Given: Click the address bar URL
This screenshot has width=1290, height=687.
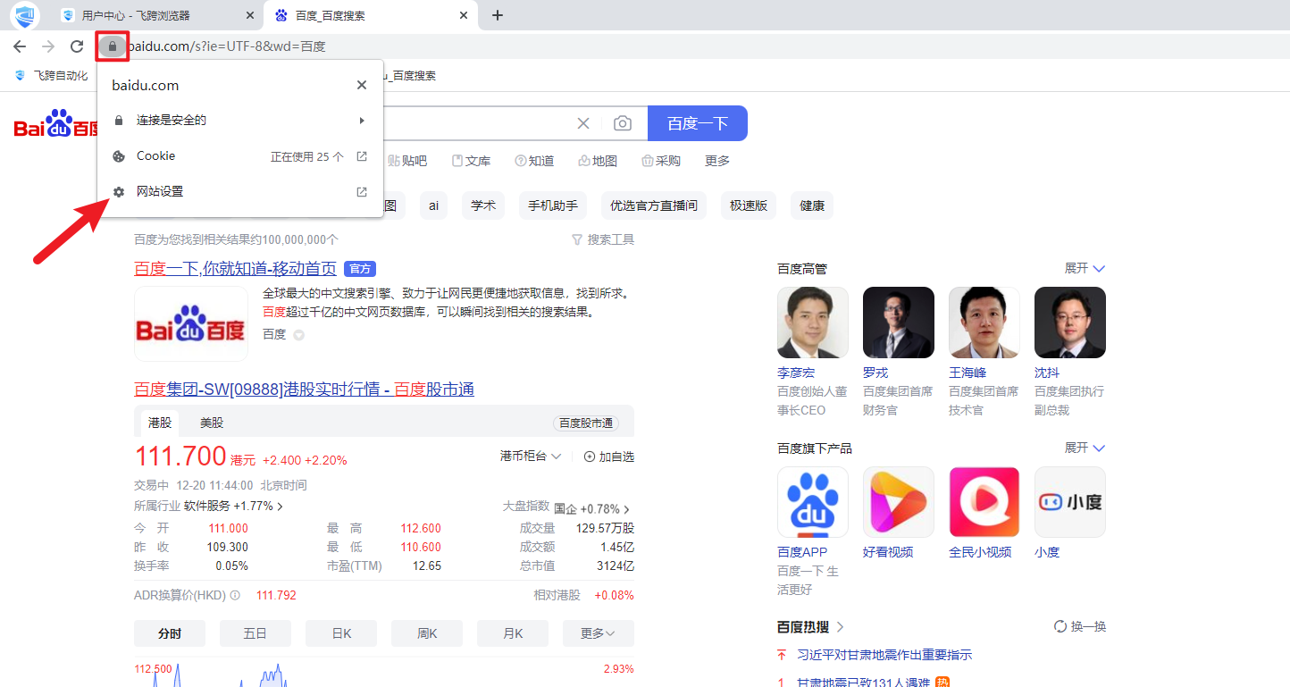Looking at the screenshot, I should pos(228,46).
